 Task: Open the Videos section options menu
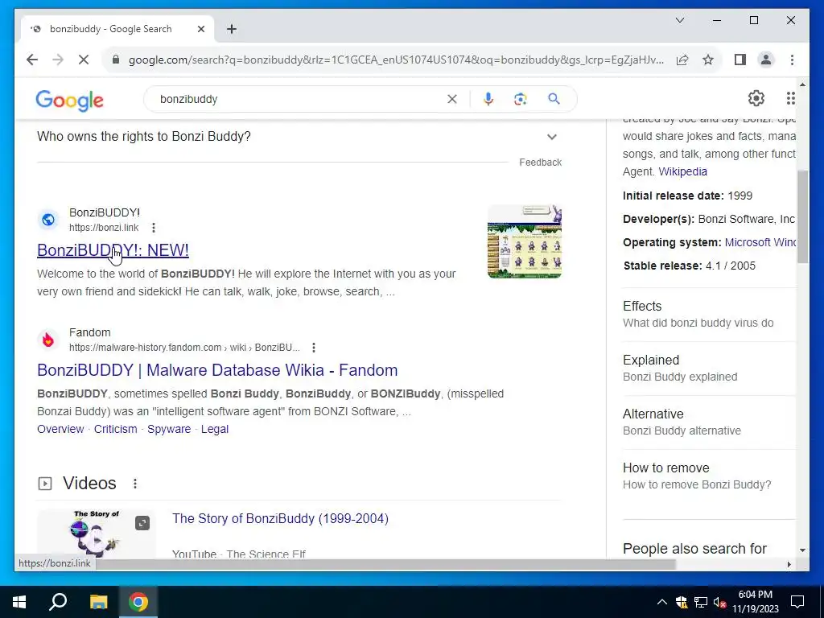(135, 484)
